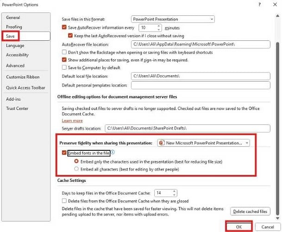This screenshot has width=282, height=232.
Task: Toggle Save AutoRecover information checkbox
Action: (x=64, y=27)
